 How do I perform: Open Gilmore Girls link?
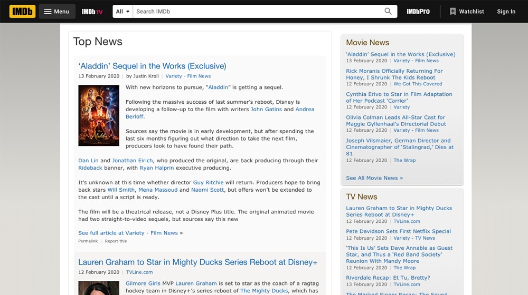143,283
